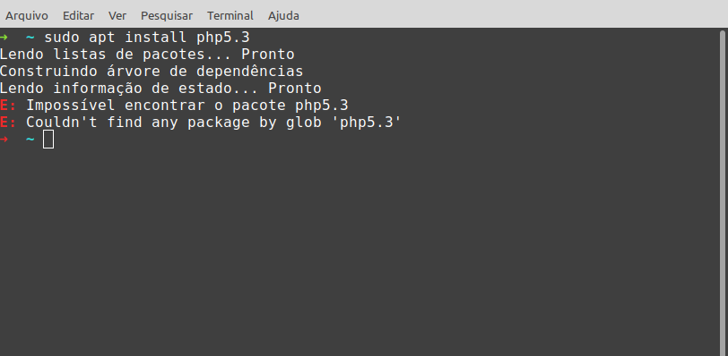Click the 'Lendo informação de estado' line
The image size is (728, 356).
(x=160, y=88)
